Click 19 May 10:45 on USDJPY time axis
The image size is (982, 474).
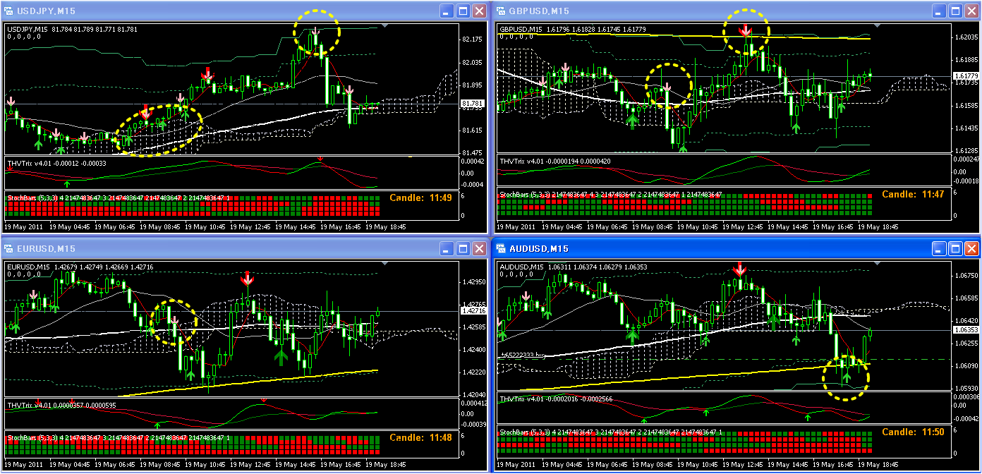click(x=205, y=227)
